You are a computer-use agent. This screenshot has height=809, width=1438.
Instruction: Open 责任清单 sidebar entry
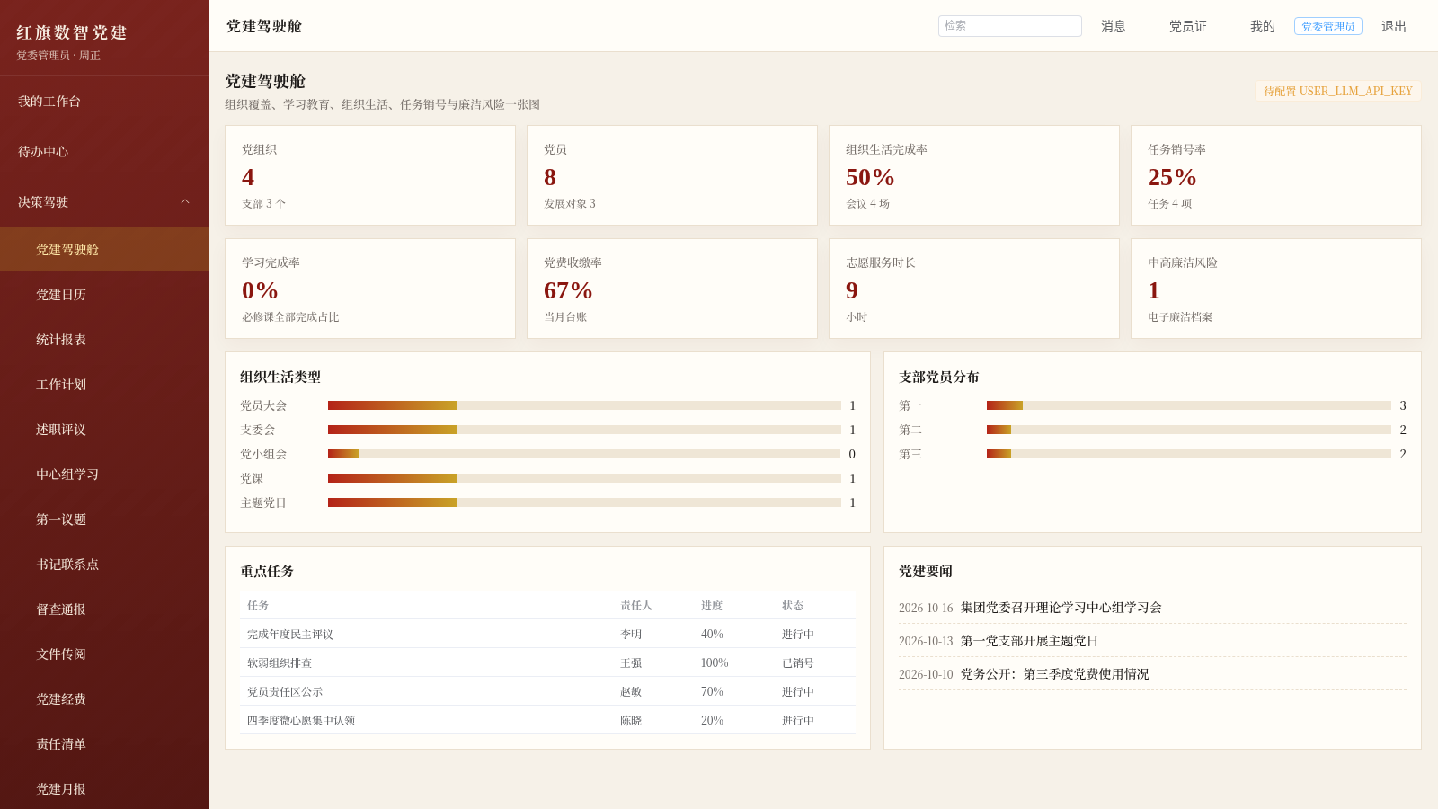pyautogui.click(x=104, y=743)
